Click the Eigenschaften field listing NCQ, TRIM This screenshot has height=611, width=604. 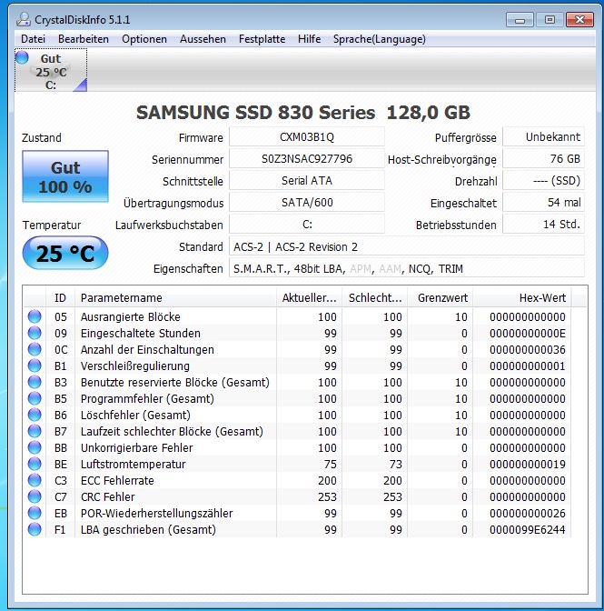[407, 269]
